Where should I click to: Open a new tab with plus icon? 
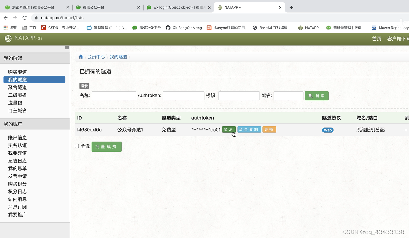(x=291, y=7)
